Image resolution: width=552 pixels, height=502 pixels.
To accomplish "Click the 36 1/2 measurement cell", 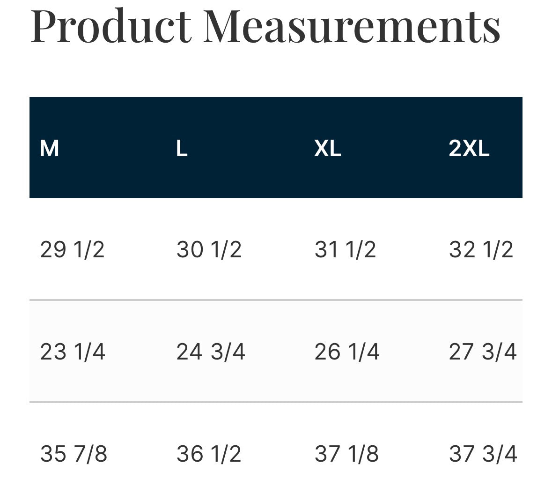I will coord(209,454).
